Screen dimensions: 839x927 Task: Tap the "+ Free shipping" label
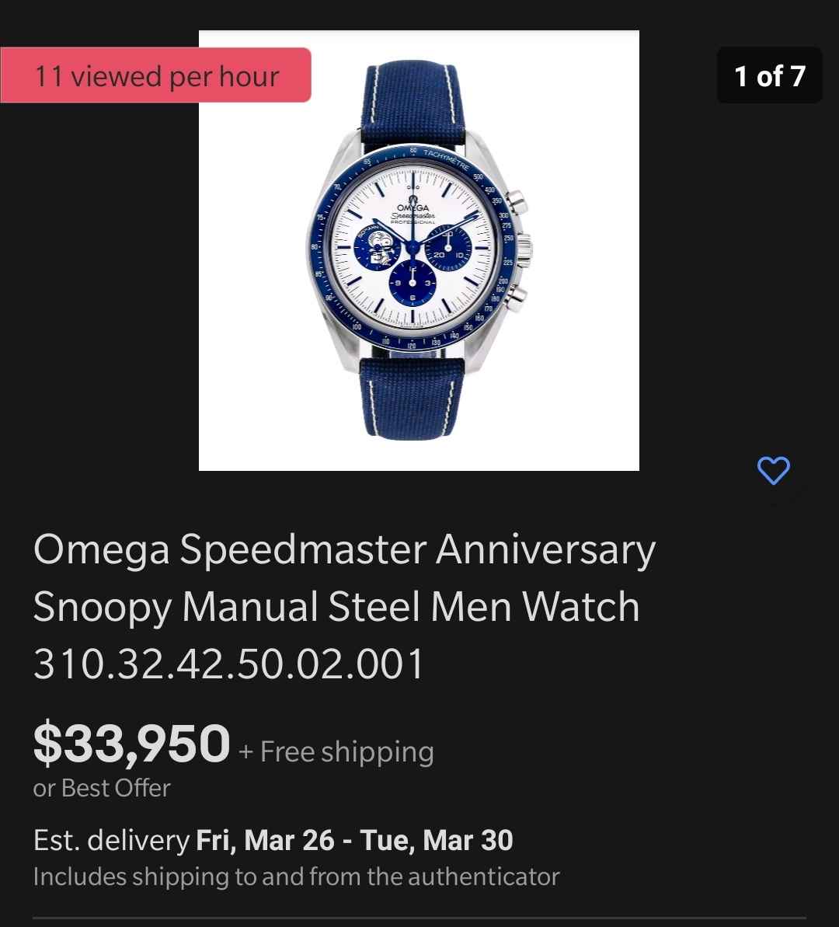pyautogui.click(x=336, y=751)
